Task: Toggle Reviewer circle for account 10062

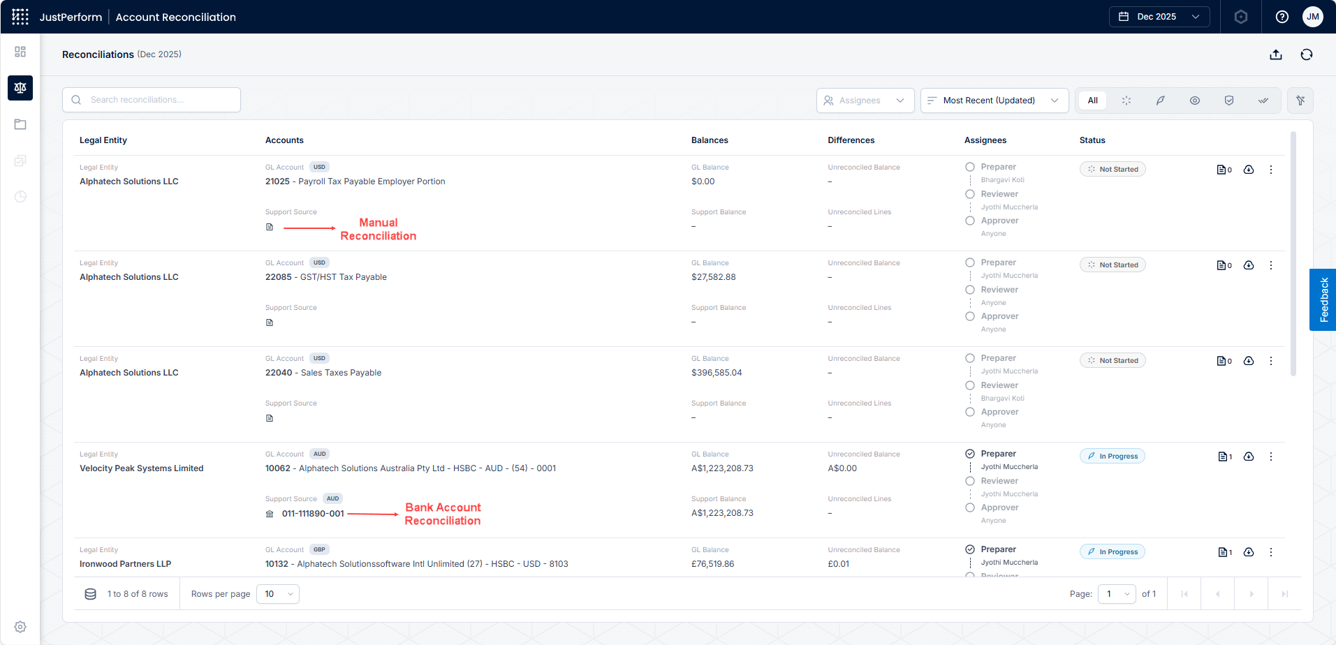Action: 970,481
